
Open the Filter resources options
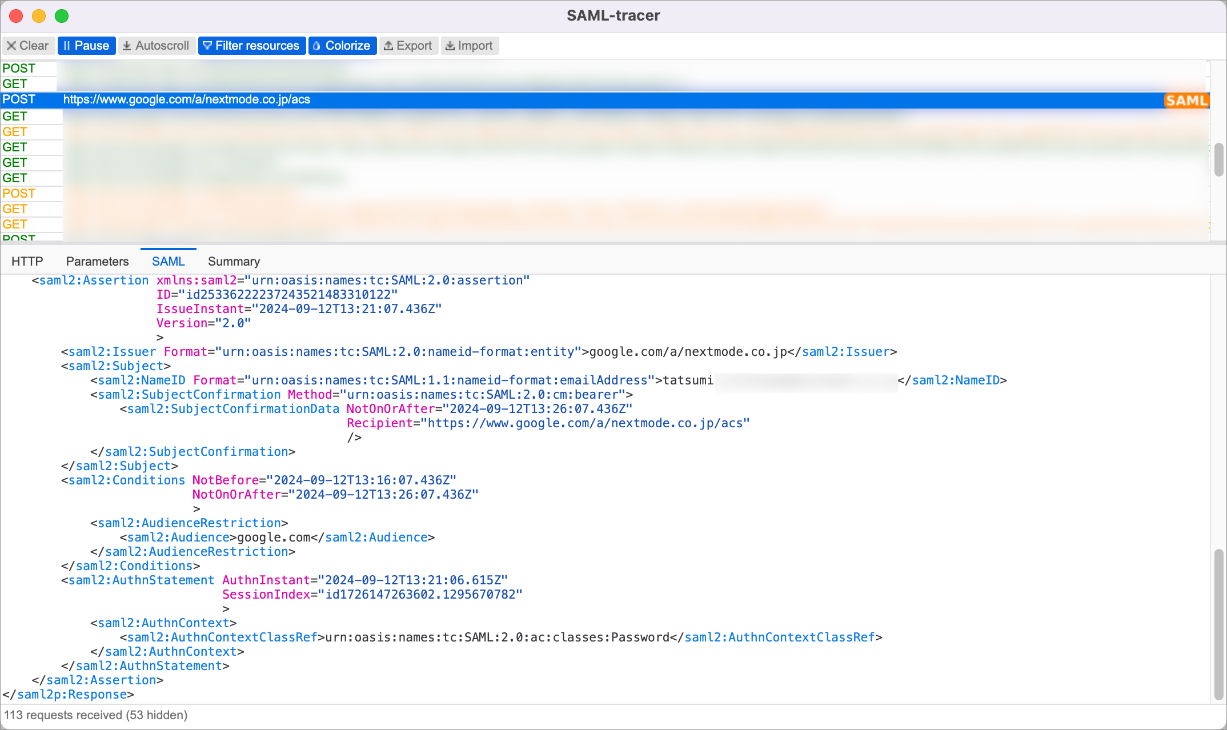pos(251,45)
